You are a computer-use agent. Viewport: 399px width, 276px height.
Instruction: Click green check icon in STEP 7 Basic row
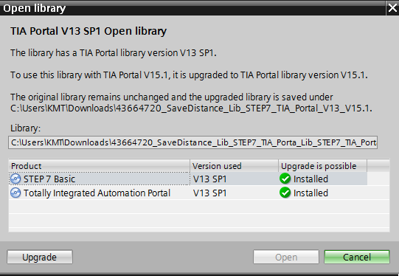coord(285,179)
